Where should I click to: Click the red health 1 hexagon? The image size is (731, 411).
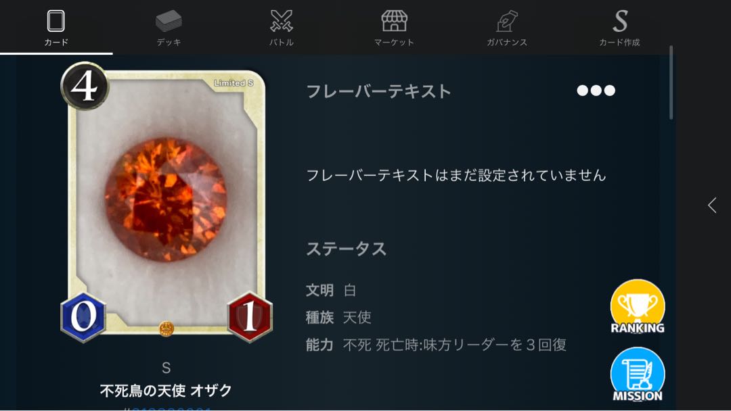[x=250, y=318]
